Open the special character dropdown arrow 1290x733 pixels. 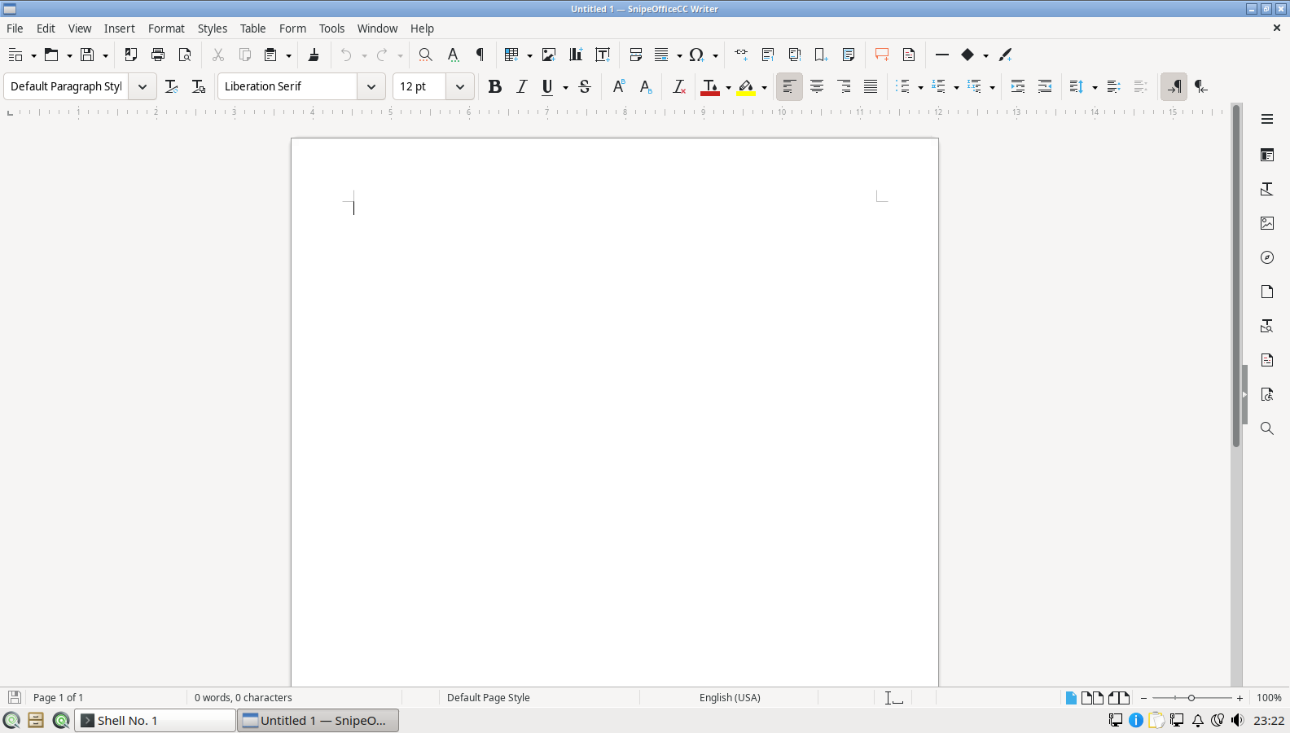point(715,55)
